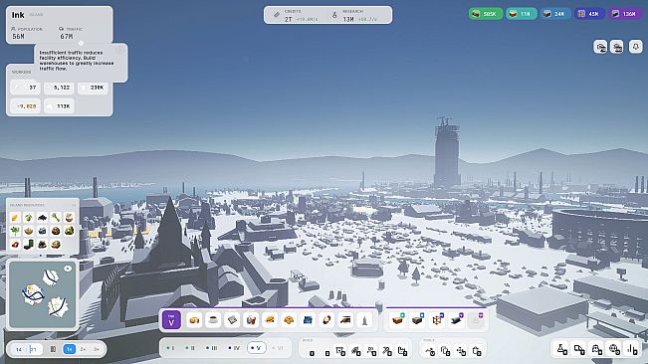Select the skyscraper tower building icon

(364, 320)
